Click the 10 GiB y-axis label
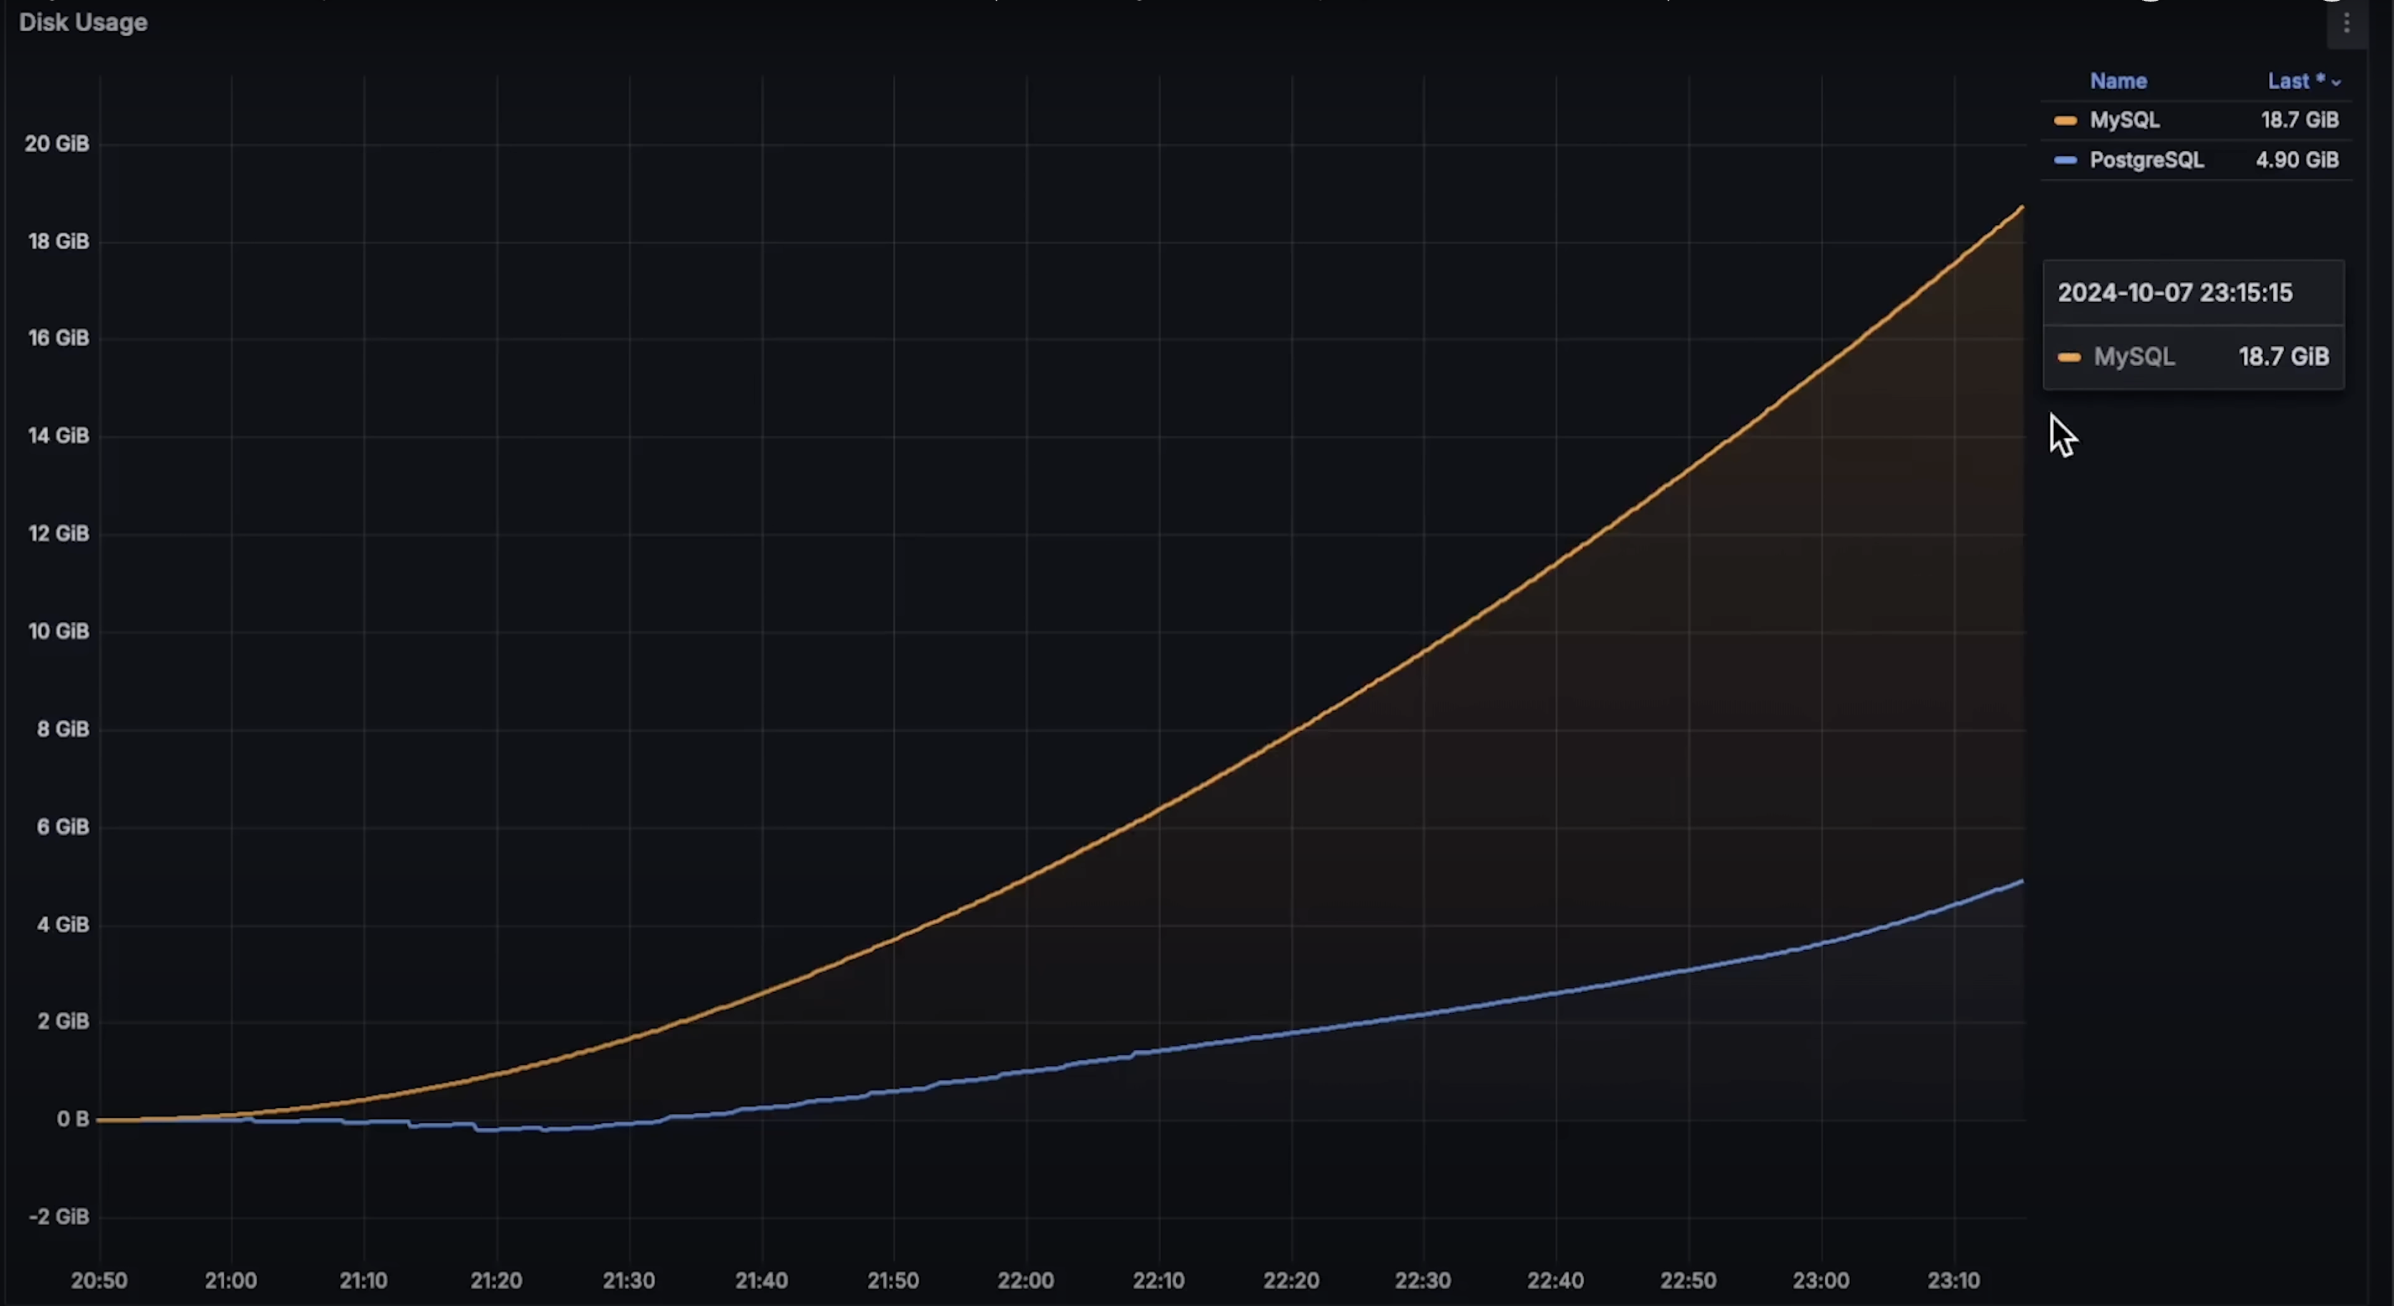This screenshot has width=2394, height=1306. coord(58,631)
